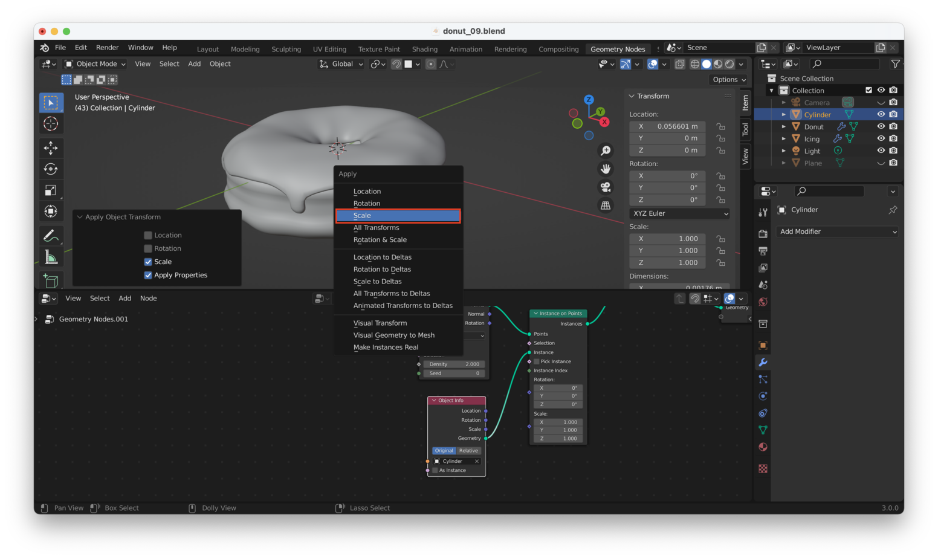Click the viewport Options button
Viewport: 938px width, 559px height.
point(729,80)
